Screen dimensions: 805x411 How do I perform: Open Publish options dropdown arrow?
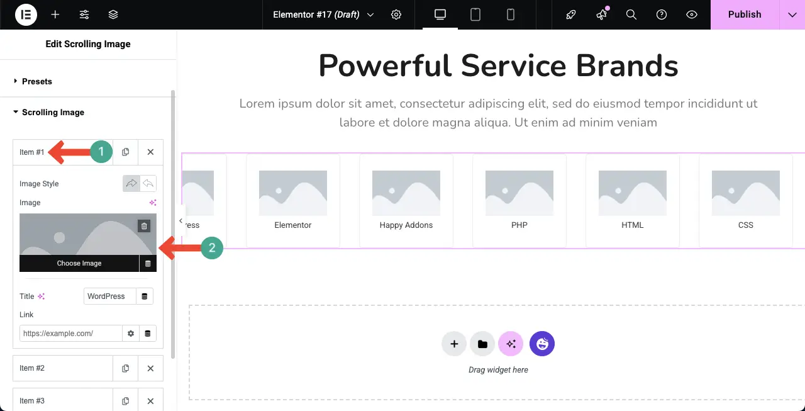[x=792, y=14]
